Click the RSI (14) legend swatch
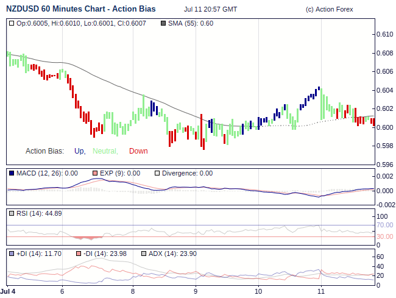 pos(12,213)
